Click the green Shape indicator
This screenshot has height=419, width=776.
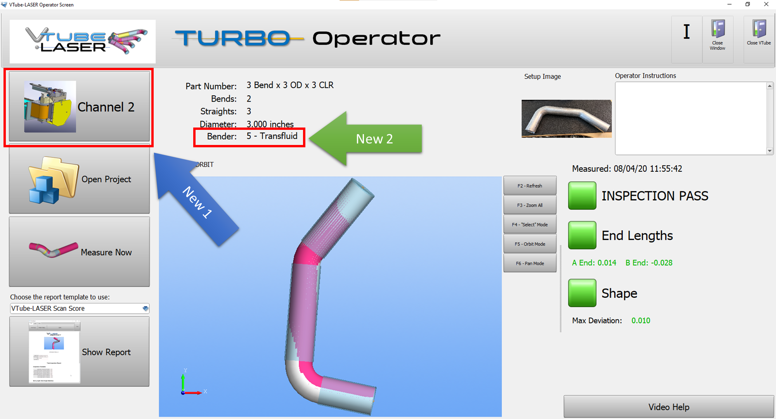point(582,293)
